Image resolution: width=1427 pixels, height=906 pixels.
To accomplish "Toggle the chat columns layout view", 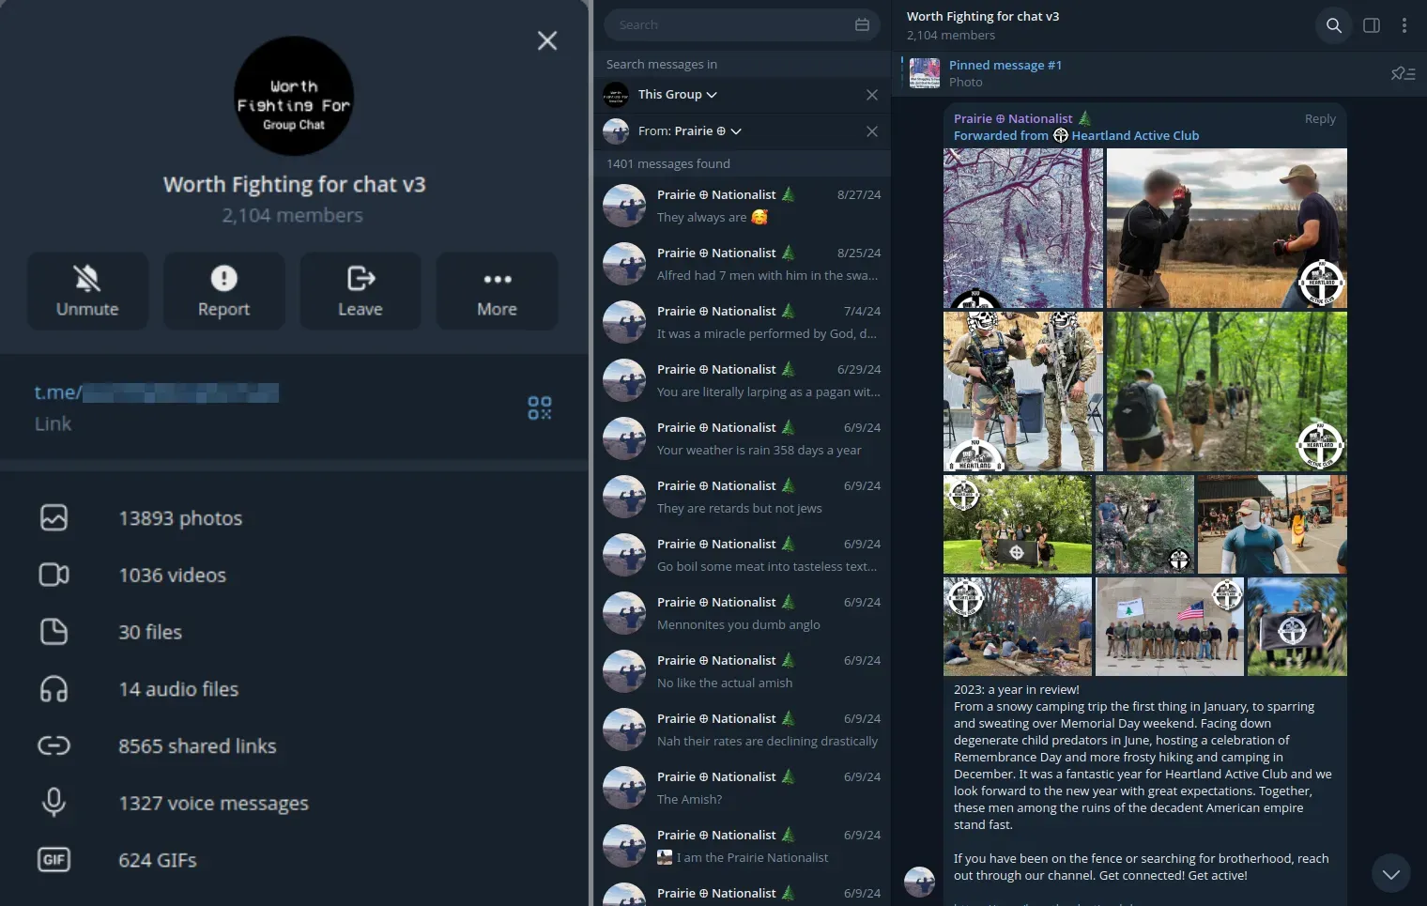I will [1371, 25].
